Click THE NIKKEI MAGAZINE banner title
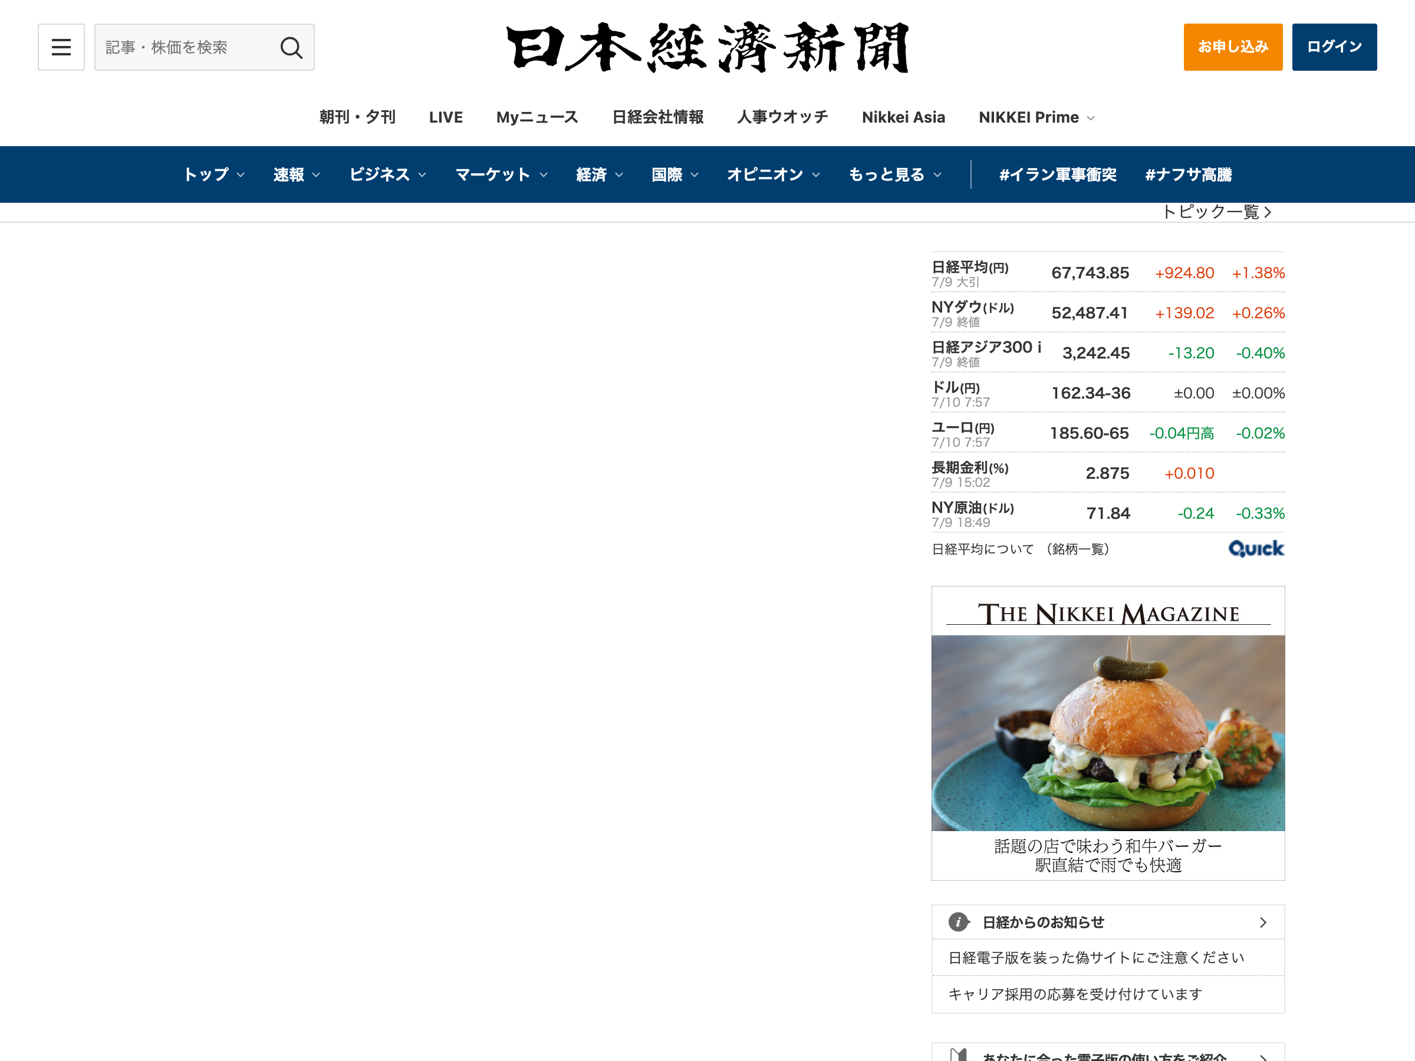 pyautogui.click(x=1108, y=614)
